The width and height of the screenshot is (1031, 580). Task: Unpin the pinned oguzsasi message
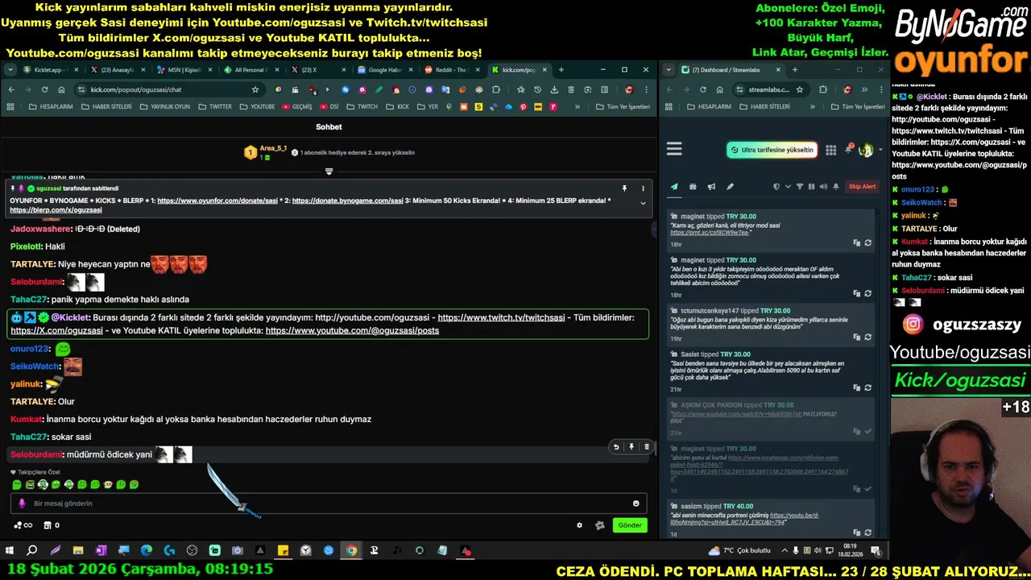[x=624, y=188]
